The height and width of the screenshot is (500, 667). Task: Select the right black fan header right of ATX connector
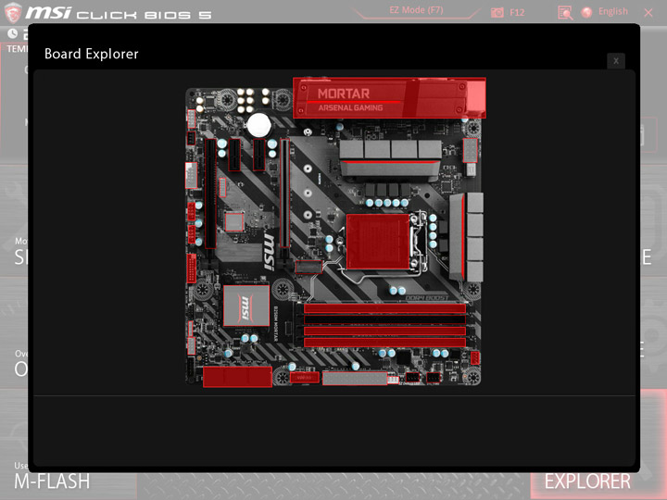coord(433,377)
